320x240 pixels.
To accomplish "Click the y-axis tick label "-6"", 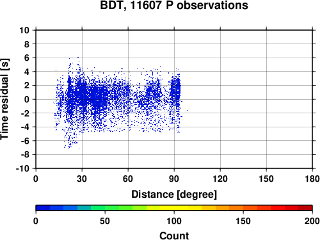I will point(25,141).
